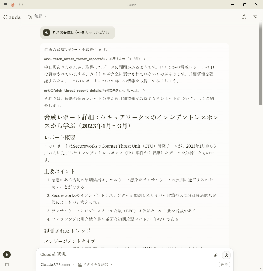Click the user avatar in the message bubble
263x271 pixels.
[x=46, y=33]
